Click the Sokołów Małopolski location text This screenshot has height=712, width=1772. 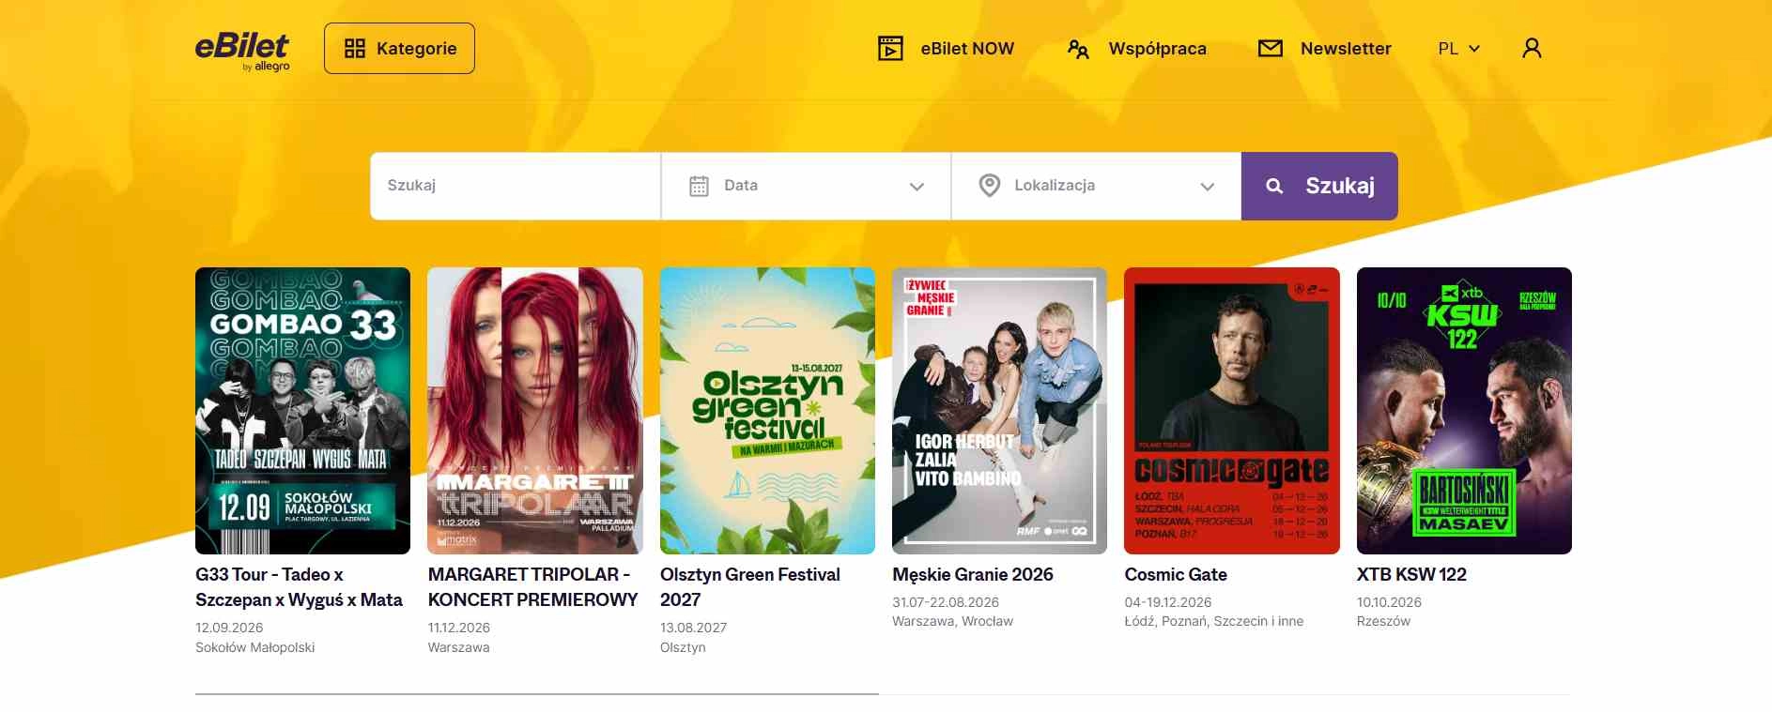255,647
